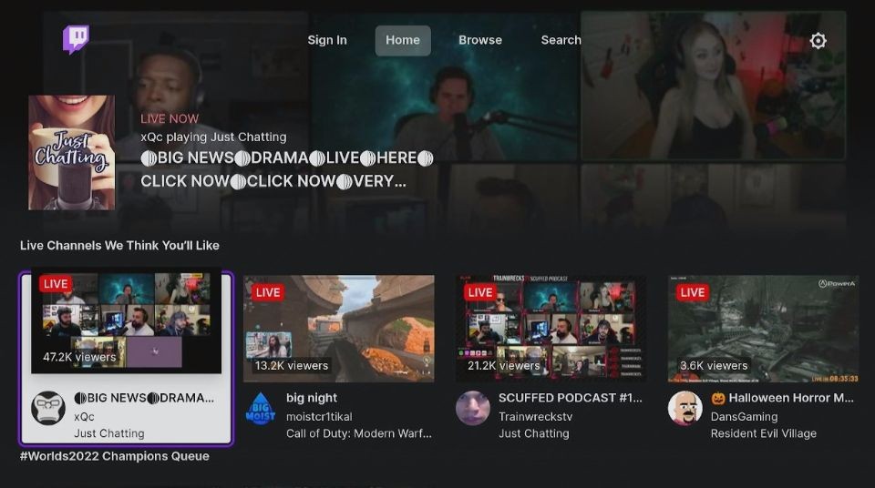875x488 pixels.
Task: Click moistcr1tikal's Big Moist avatar icon
Action: pos(261,408)
